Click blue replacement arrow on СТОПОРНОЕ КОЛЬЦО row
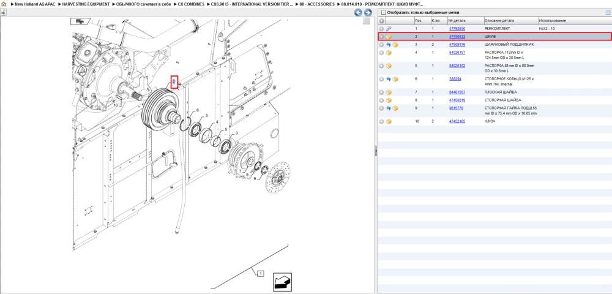This screenshot has height=294, width=612. (x=389, y=79)
